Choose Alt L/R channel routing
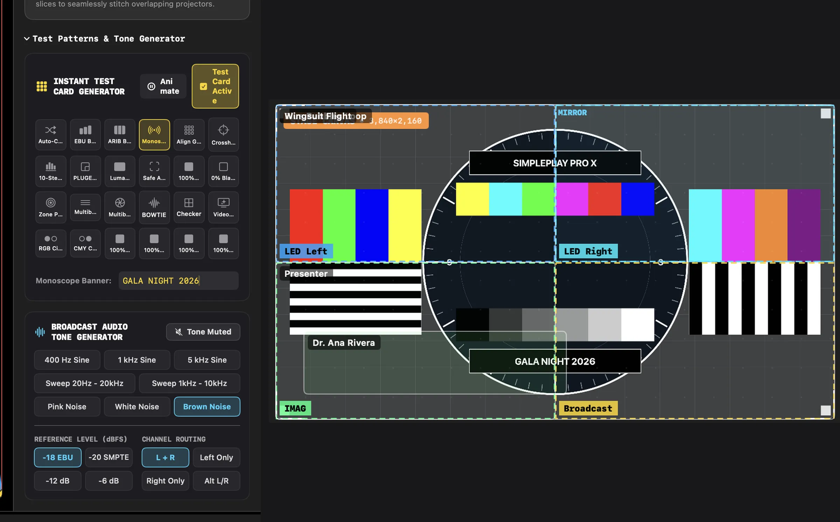 tap(217, 481)
